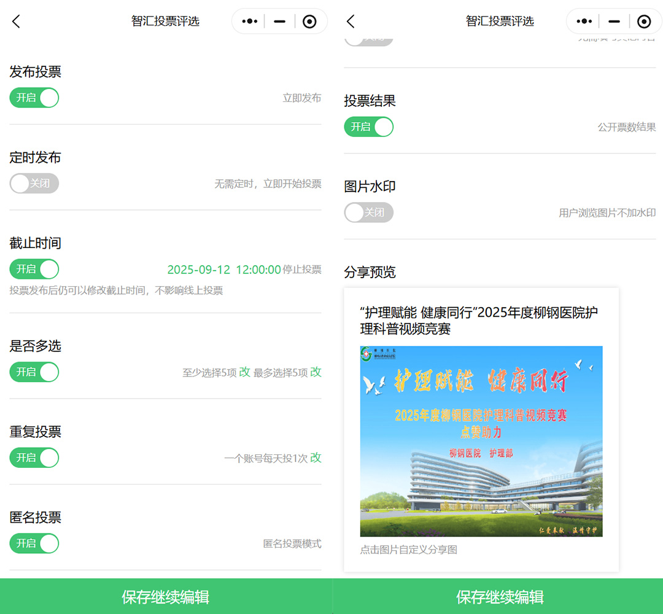
Task: Go back using left panel back arrow
Action: pyautogui.click(x=17, y=21)
